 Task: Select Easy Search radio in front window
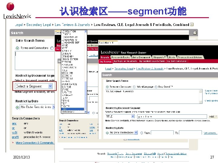[x=156, y=87]
